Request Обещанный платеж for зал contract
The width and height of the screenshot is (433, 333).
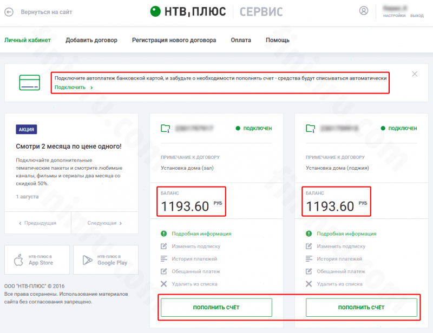196,271
